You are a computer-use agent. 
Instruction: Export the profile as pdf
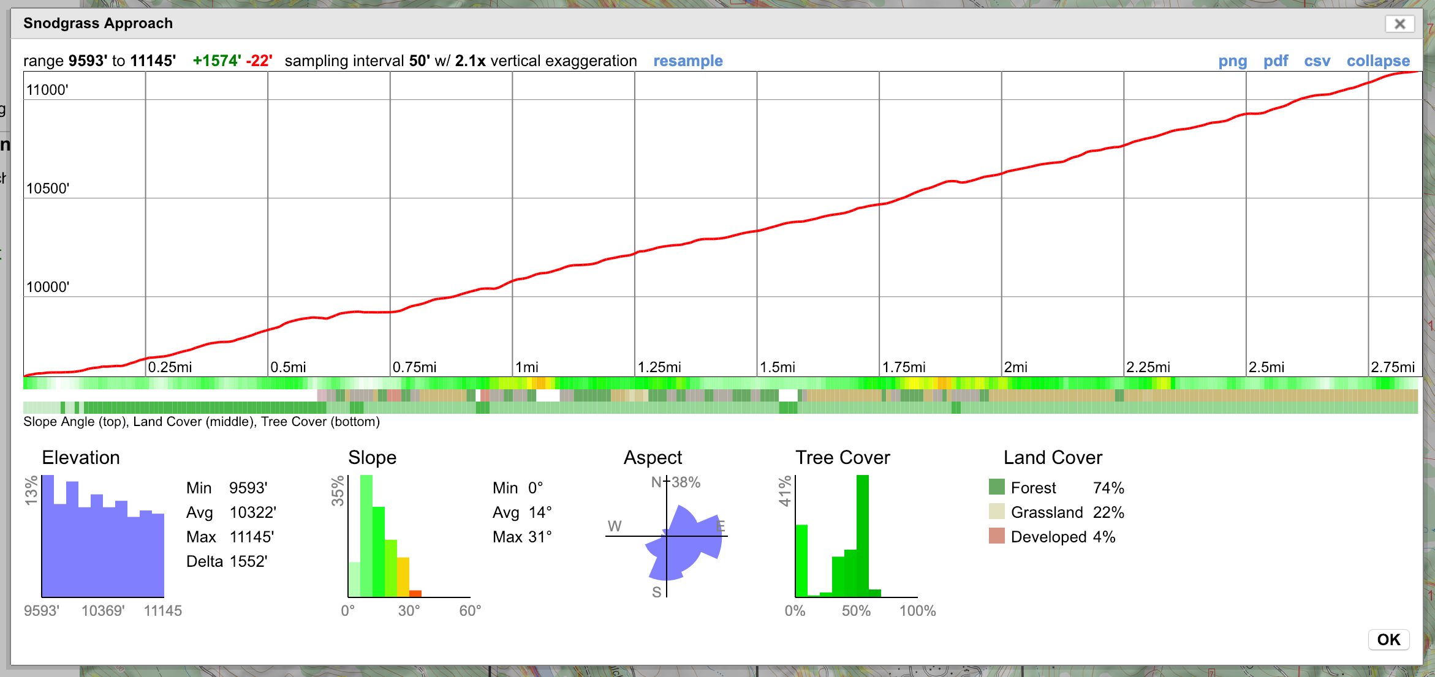click(x=1276, y=61)
